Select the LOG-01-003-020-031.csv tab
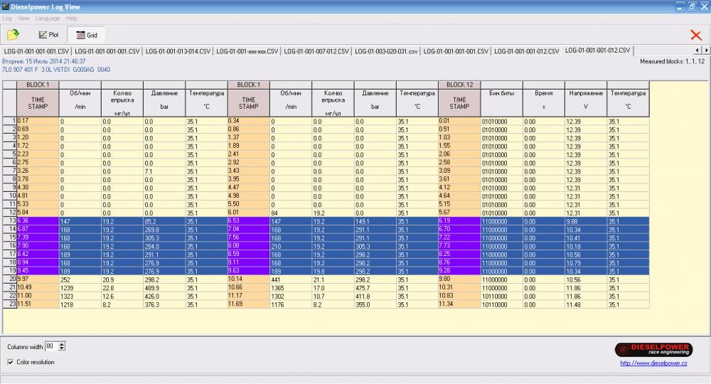Screen dimensions: 711x384 pyautogui.click(x=386, y=51)
